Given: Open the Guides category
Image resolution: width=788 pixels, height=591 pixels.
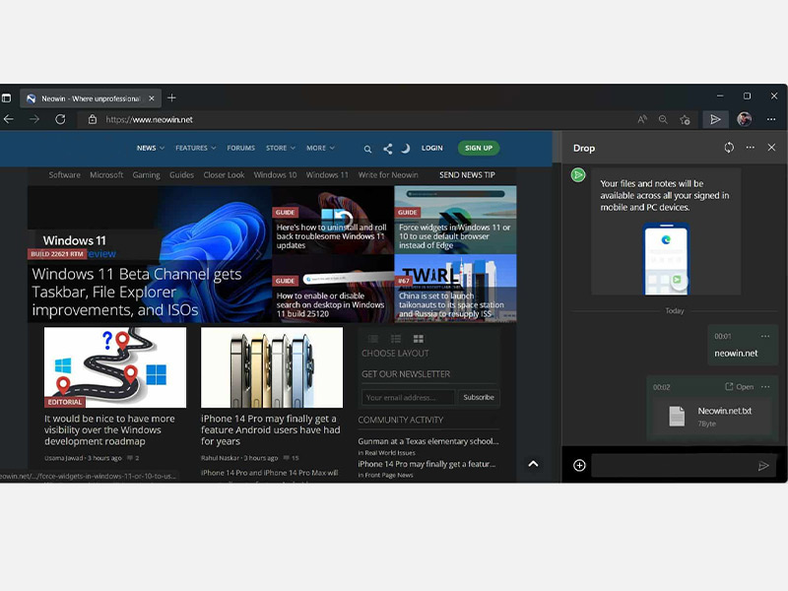Looking at the screenshot, I should (181, 175).
